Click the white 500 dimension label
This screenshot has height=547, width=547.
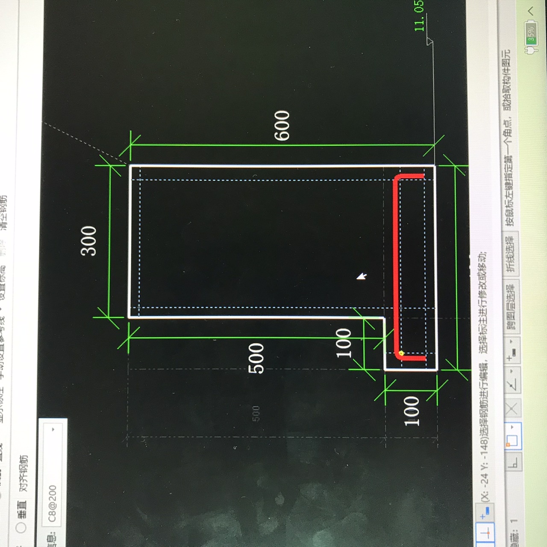point(256,358)
